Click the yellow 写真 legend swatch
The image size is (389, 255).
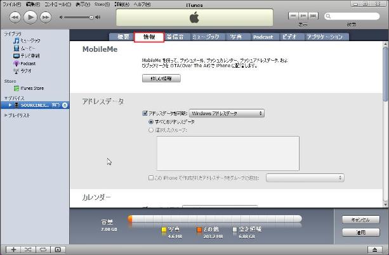[164, 230]
